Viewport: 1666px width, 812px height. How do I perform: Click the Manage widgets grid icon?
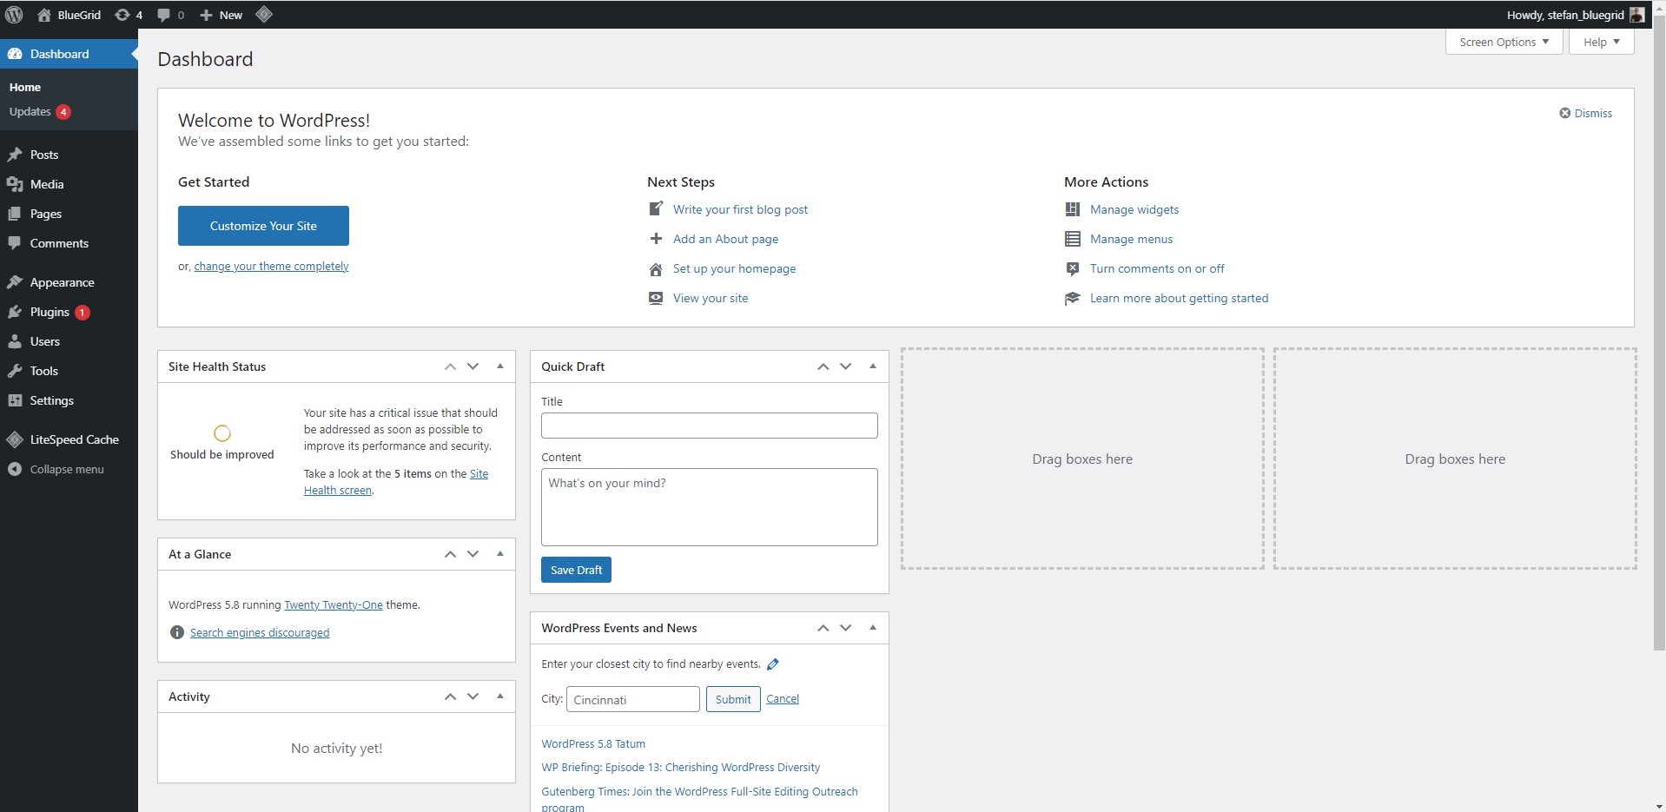tap(1073, 209)
